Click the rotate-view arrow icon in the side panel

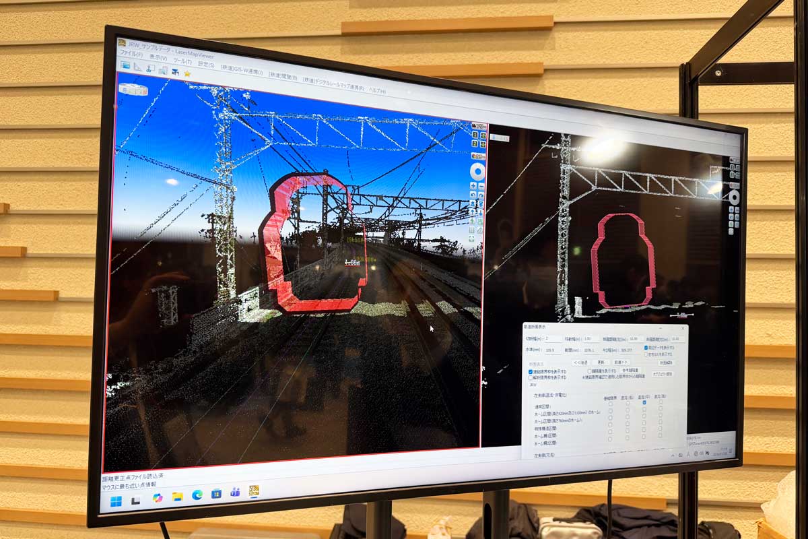pyautogui.click(x=473, y=194)
